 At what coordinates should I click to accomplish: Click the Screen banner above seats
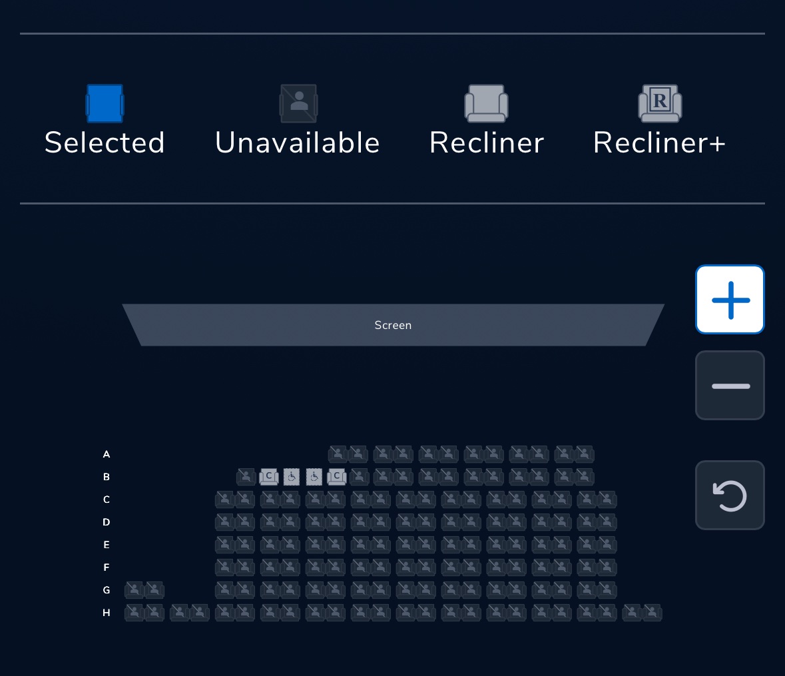click(393, 324)
